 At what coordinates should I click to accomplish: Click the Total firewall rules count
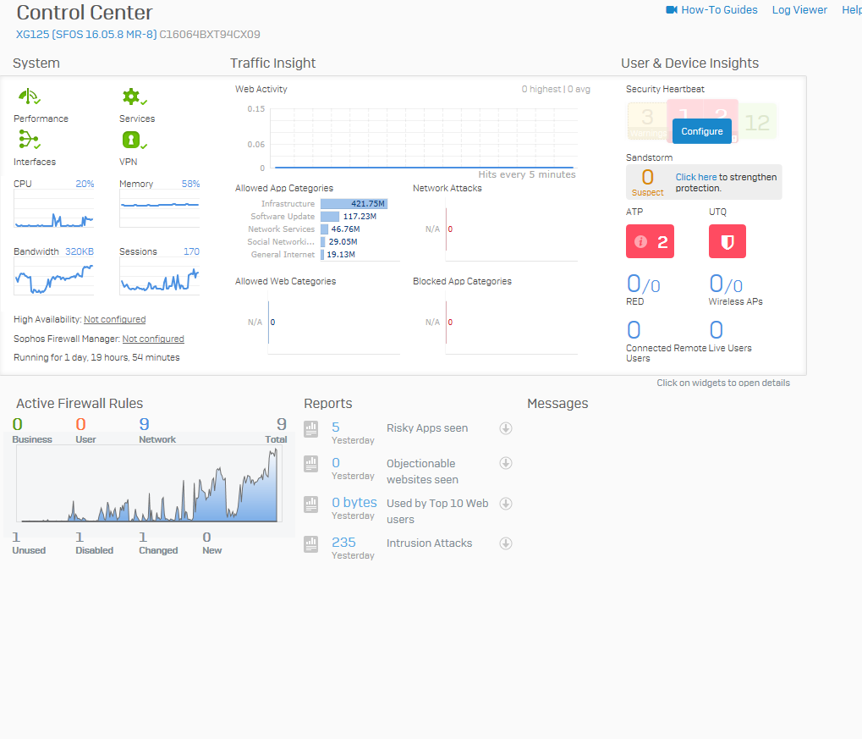(x=282, y=424)
